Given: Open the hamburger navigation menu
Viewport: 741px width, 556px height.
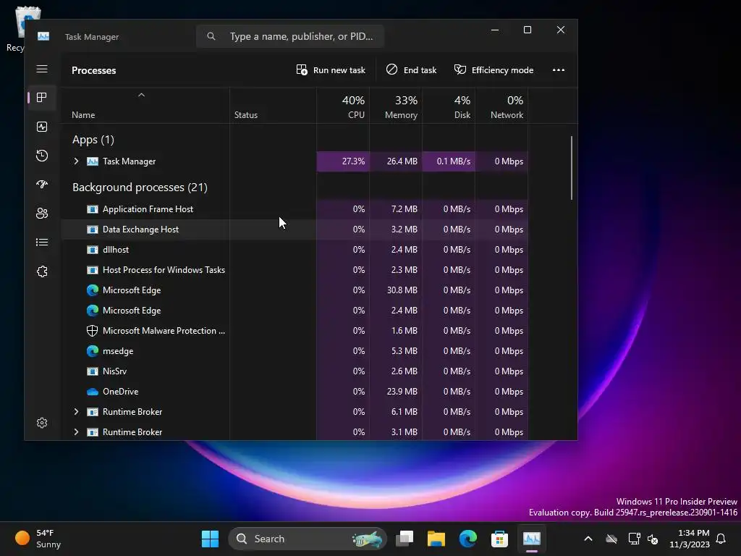Looking at the screenshot, I should point(42,69).
